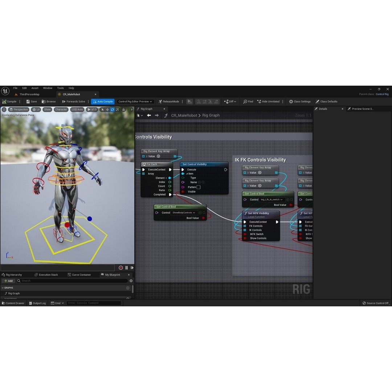Close the Rig Graph tab

tap(164, 109)
